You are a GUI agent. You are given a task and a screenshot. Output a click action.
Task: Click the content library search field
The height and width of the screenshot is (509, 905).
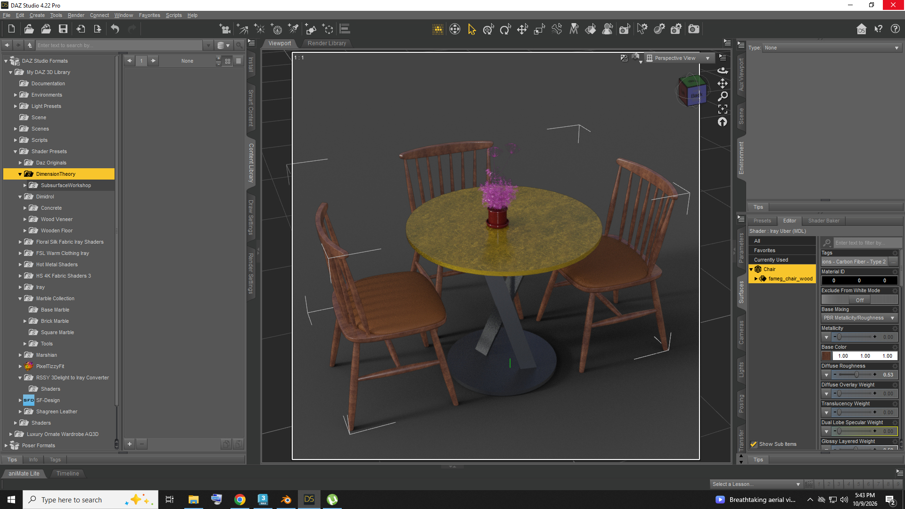[120, 46]
